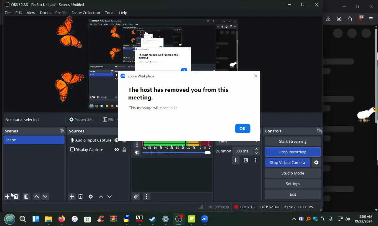Screen dimensions: 378x226
Task: Open audio mixer advanced properties gears icon
Action: [136, 197]
